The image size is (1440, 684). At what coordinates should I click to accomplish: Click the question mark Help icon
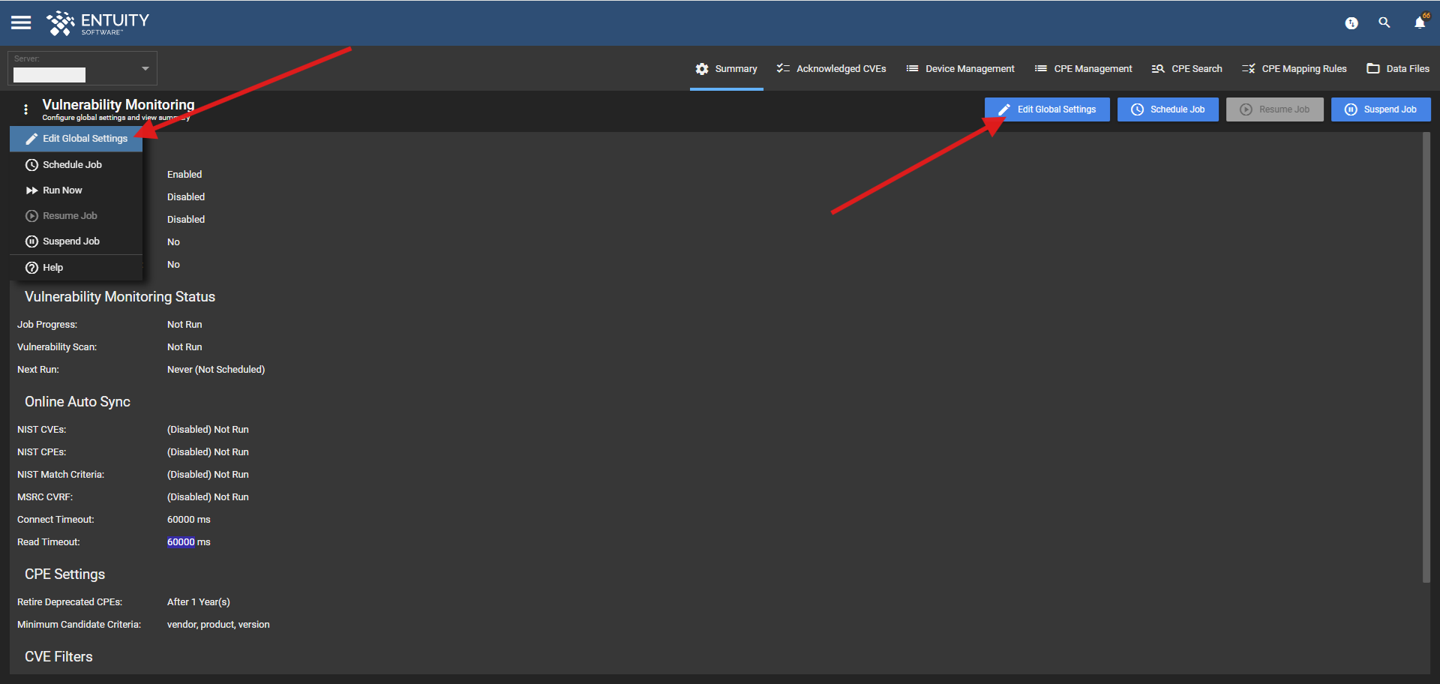click(x=31, y=268)
